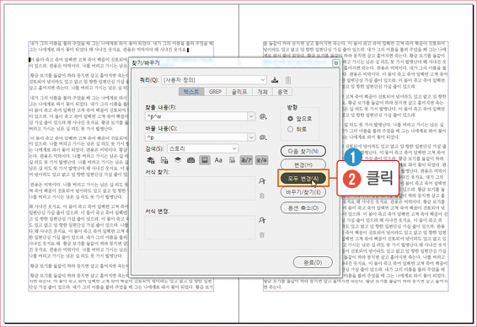Click the 바꿀 내용 text field
The height and width of the screenshot is (327, 477).
pyautogui.click(x=196, y=137)
